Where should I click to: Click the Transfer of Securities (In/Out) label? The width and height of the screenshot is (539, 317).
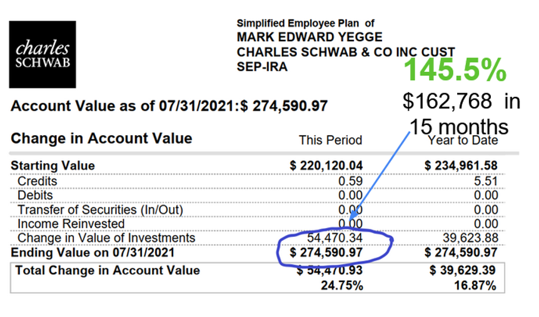(100, 210)
